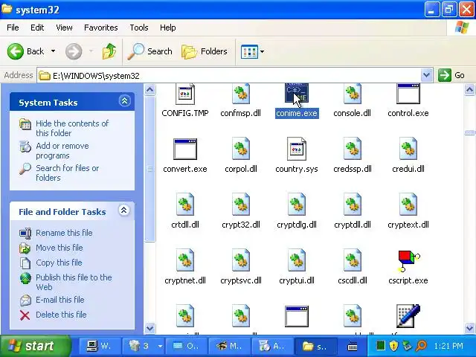Select the cryptui.dll file icon

297,260
